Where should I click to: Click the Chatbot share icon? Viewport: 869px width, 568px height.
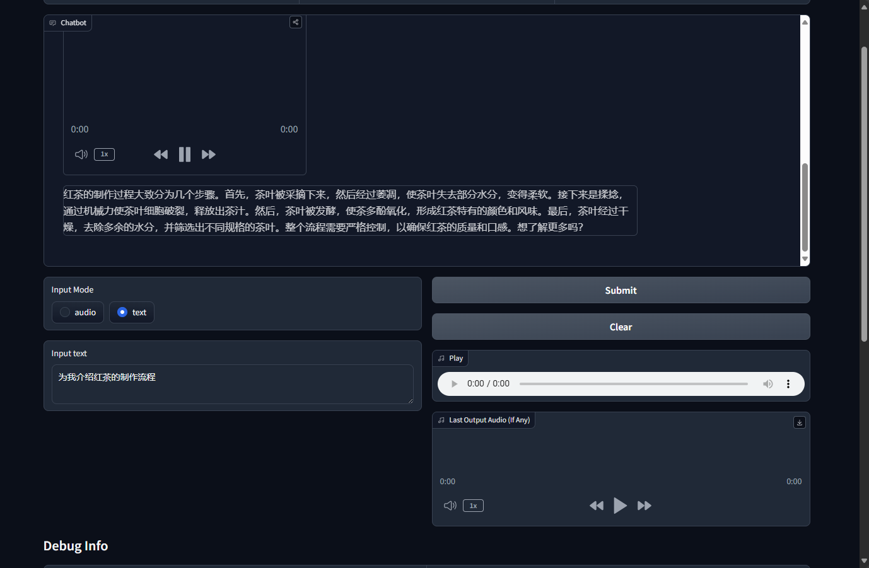click(295, 22)
